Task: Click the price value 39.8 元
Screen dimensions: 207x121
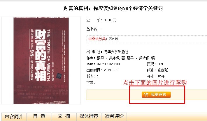Action: (110, 20)
